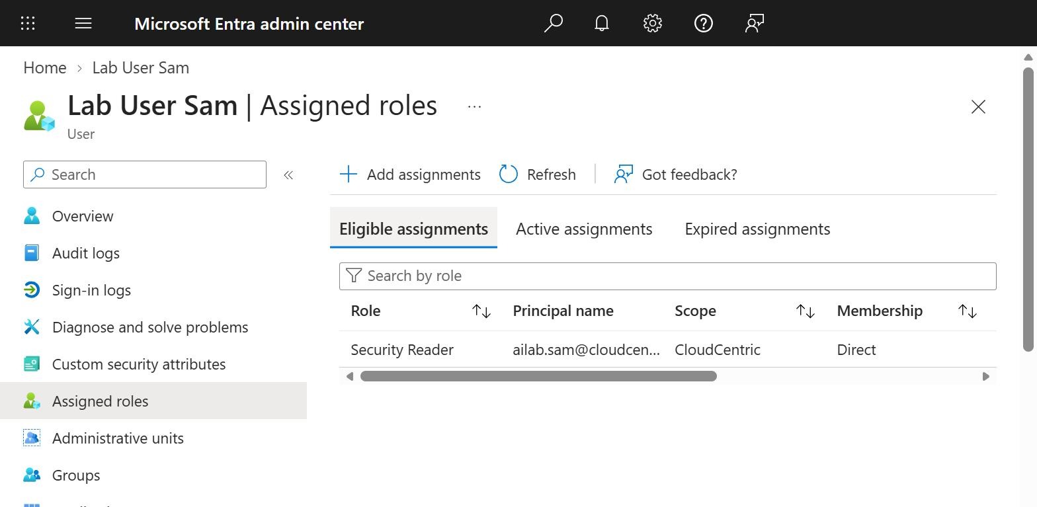The image size is (1037, 507).
Task: Collapse the sidebar with double chevron
Action: pyautogui.click(x=288, y=175)
